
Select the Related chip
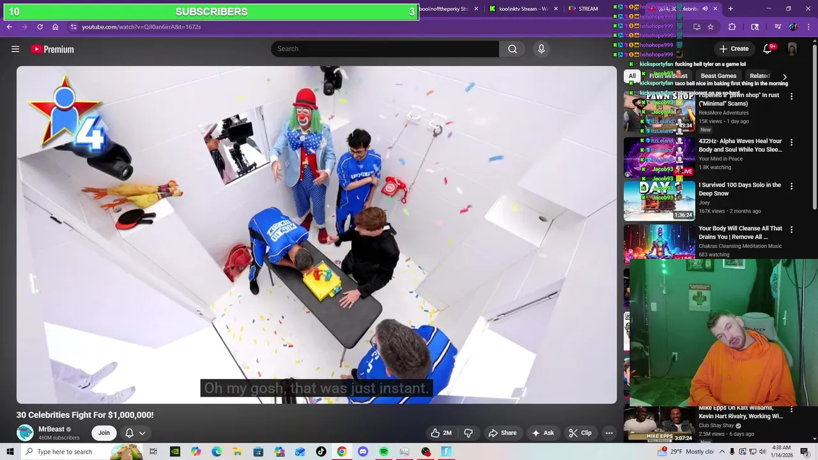click(759, 76)
